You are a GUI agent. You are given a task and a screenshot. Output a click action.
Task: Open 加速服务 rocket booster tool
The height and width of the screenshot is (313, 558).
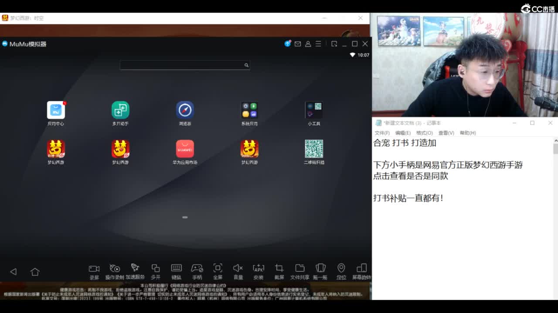[135, 272]
